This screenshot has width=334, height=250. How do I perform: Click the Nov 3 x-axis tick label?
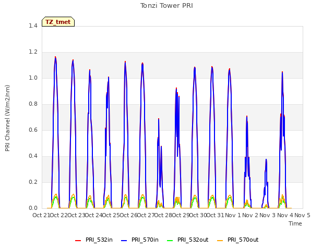(x=268, y=215)
